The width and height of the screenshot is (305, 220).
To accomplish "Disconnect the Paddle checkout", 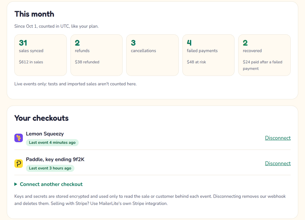I will [278, 164].
